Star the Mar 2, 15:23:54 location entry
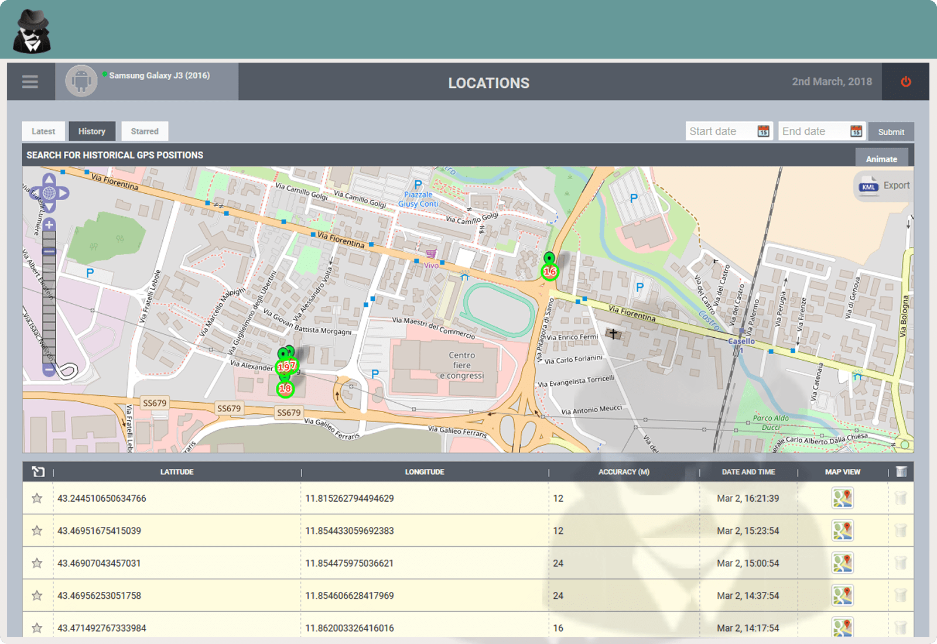Screen dimensions: 937x644 coord(37,531)
